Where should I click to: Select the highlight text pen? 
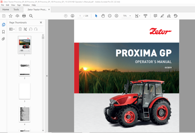[162, 16]
